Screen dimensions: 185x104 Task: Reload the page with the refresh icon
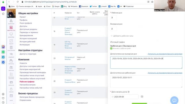[18, 2]
